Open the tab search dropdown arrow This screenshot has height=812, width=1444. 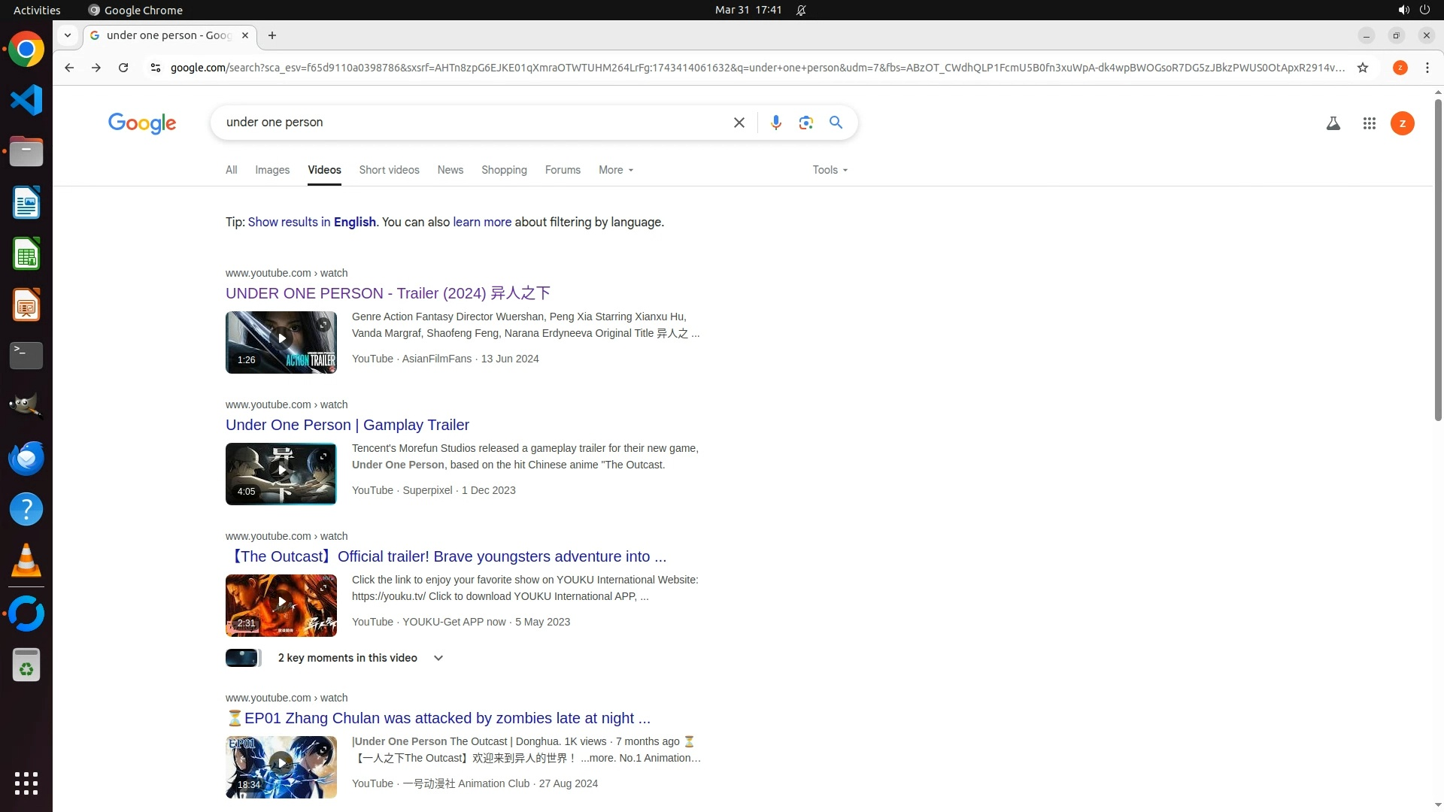(x=68, y=35)
